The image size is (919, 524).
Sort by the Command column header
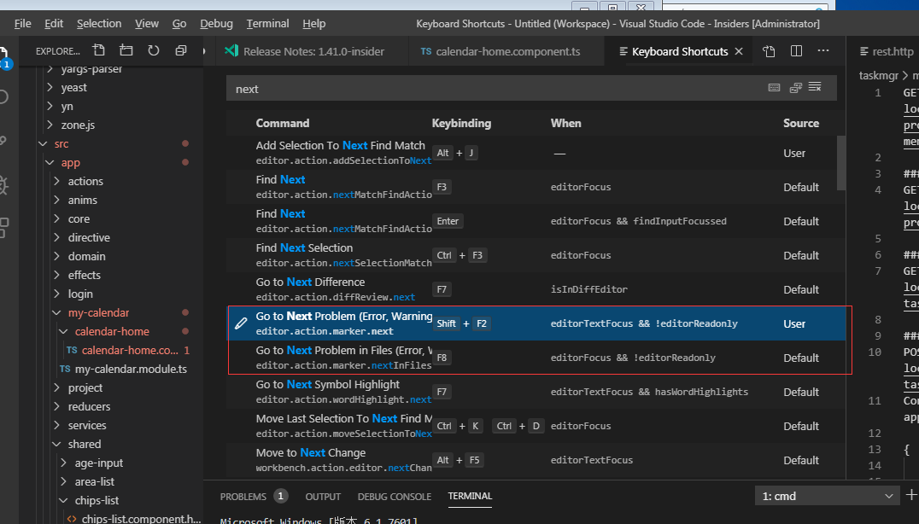click(x=282, y=123)
